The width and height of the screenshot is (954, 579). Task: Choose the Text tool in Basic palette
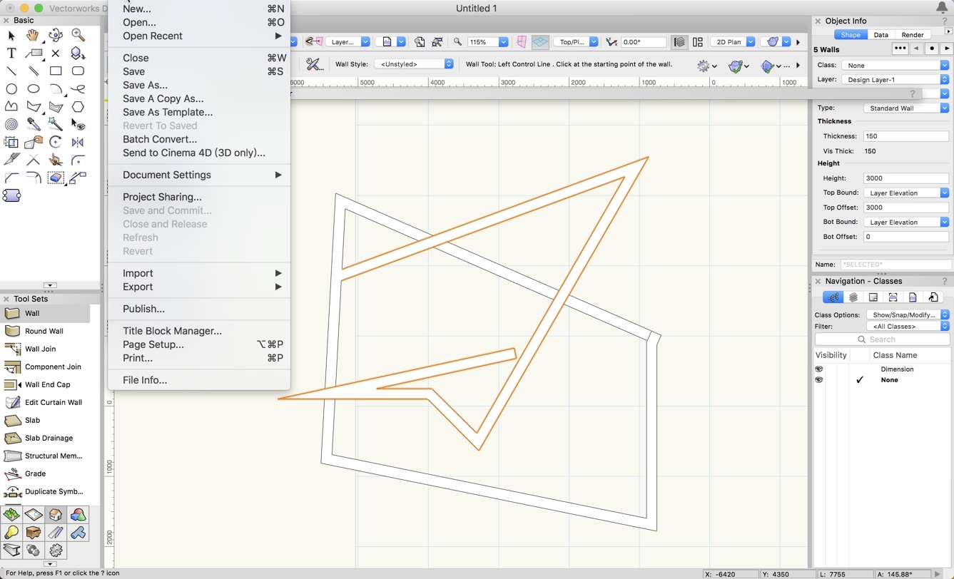10,53
